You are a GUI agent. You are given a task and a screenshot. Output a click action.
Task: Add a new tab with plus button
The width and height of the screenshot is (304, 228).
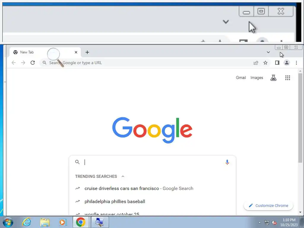click(87, 52)
